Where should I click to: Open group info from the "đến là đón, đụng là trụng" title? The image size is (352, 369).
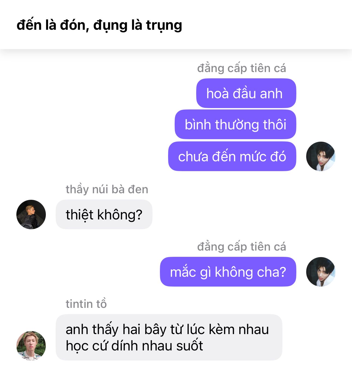click(99, 25)
